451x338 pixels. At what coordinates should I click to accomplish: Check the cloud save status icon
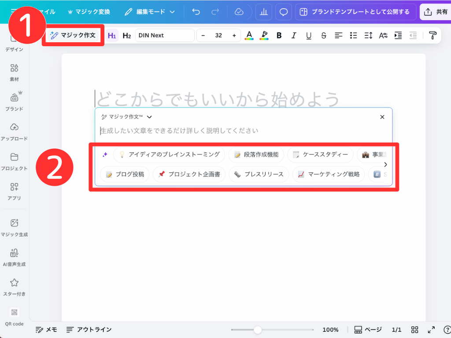[239, 12]
